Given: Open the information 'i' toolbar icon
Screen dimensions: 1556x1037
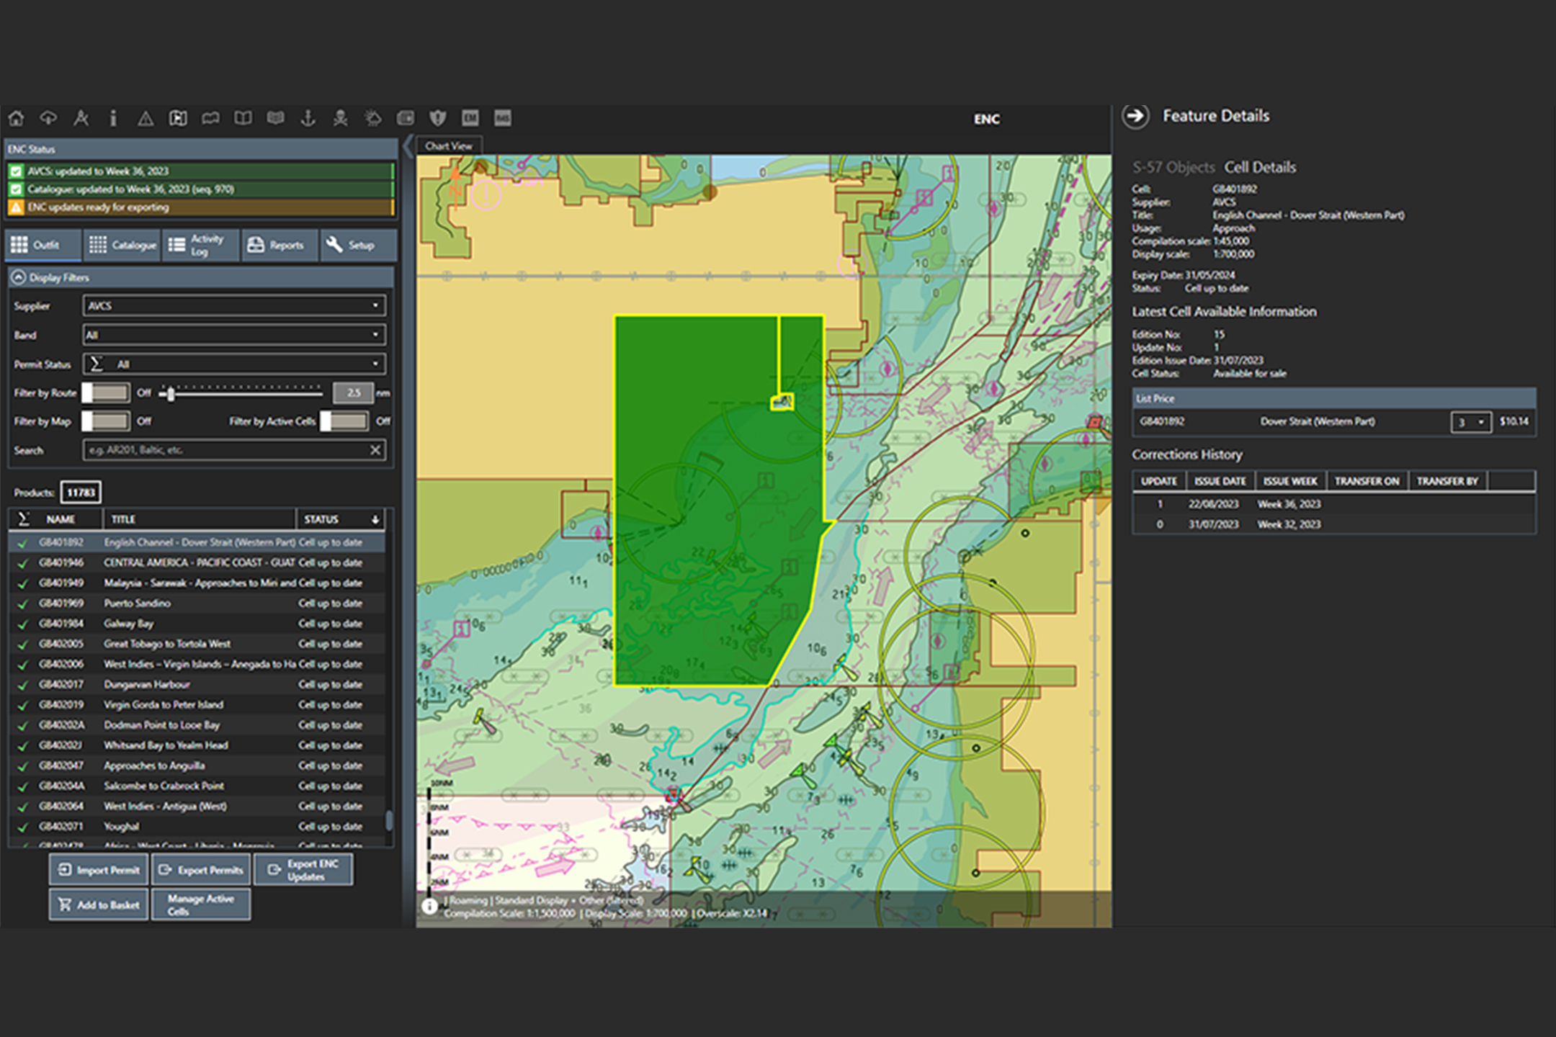Looking at the screenshot, I should pos(113,118).
